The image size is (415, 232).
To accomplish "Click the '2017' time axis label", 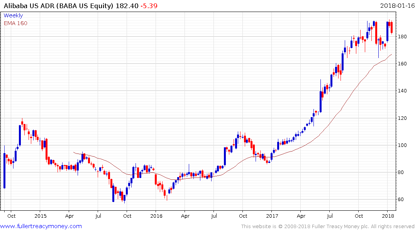I will pos(272,216).
